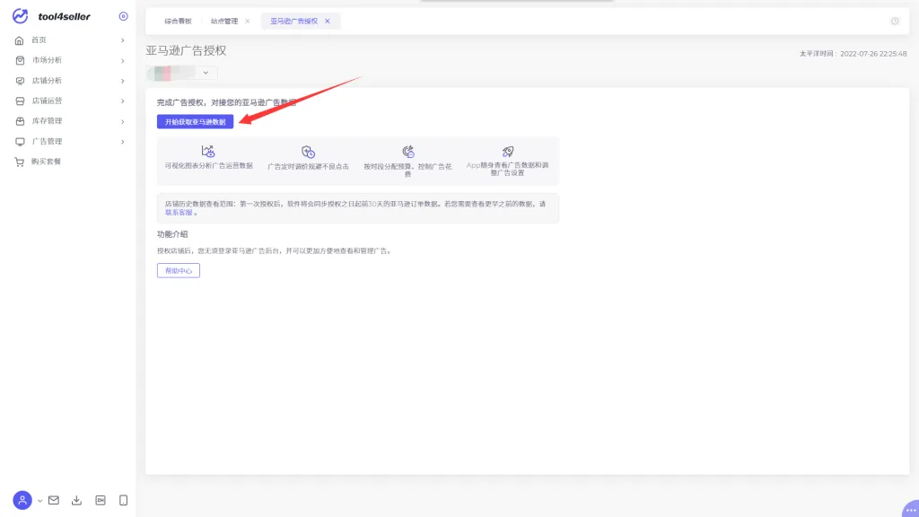Click the chart icon above 可视化图表分析广告运营数据
Image resolution: width=919 pixels, height=517 pixels.
[x=208, y=151]
